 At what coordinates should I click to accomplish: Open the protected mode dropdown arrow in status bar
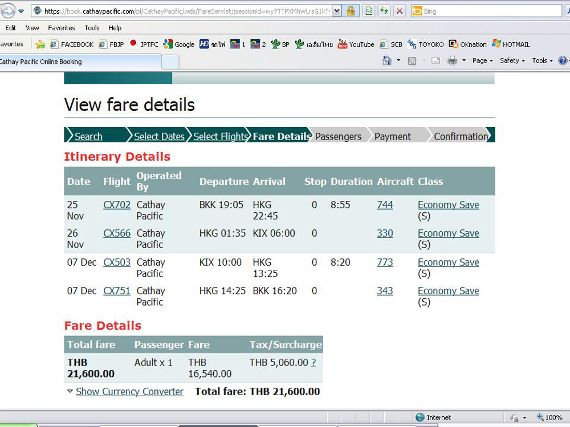click(x=524, y=417)
